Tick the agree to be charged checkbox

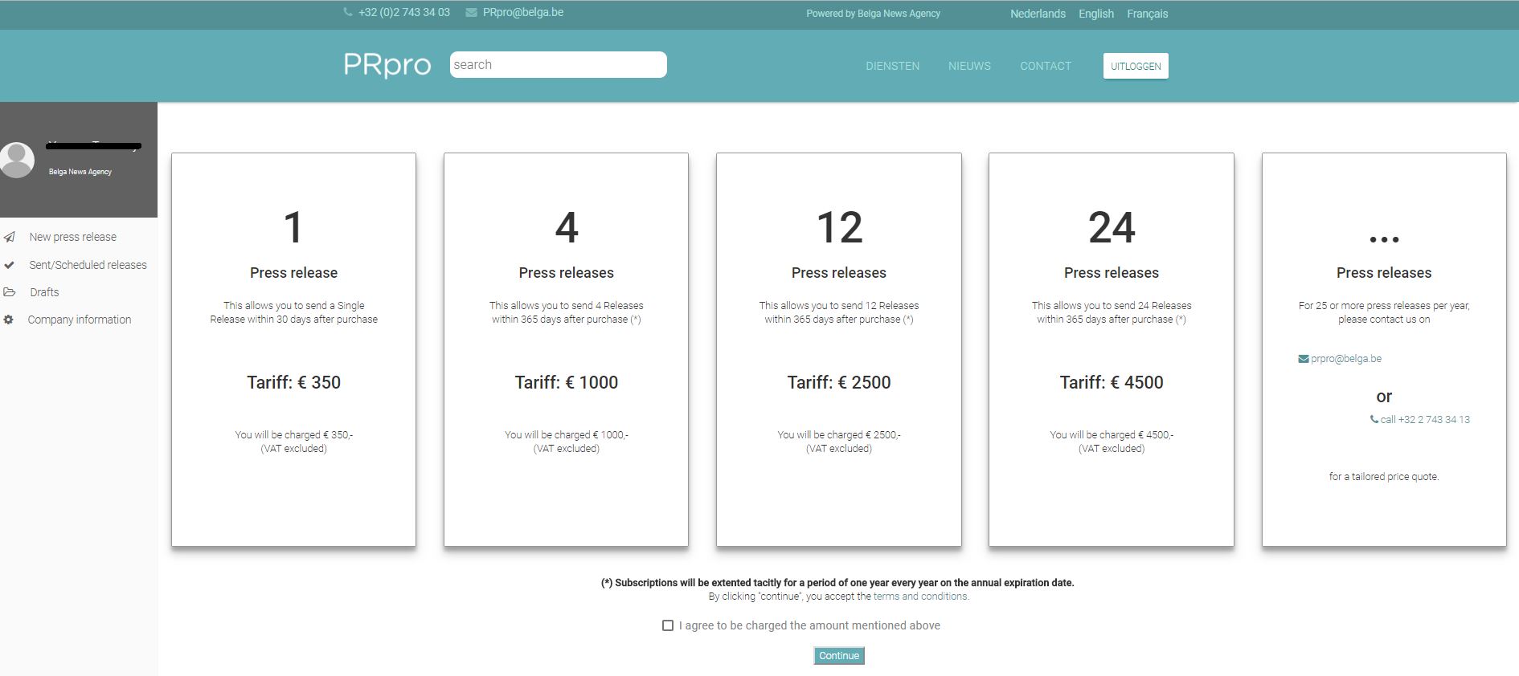pos(668,625)
